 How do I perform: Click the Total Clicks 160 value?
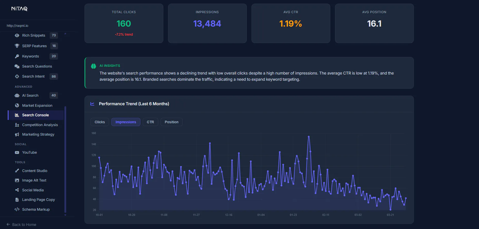(x=124, y=24)
